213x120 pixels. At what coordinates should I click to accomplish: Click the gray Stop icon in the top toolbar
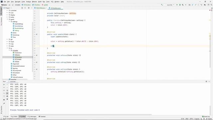click(186, 5)
